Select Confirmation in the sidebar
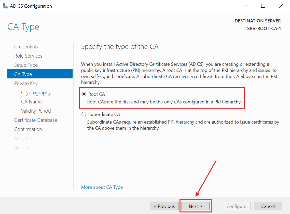Screen dimensions: 290x214 28,129
